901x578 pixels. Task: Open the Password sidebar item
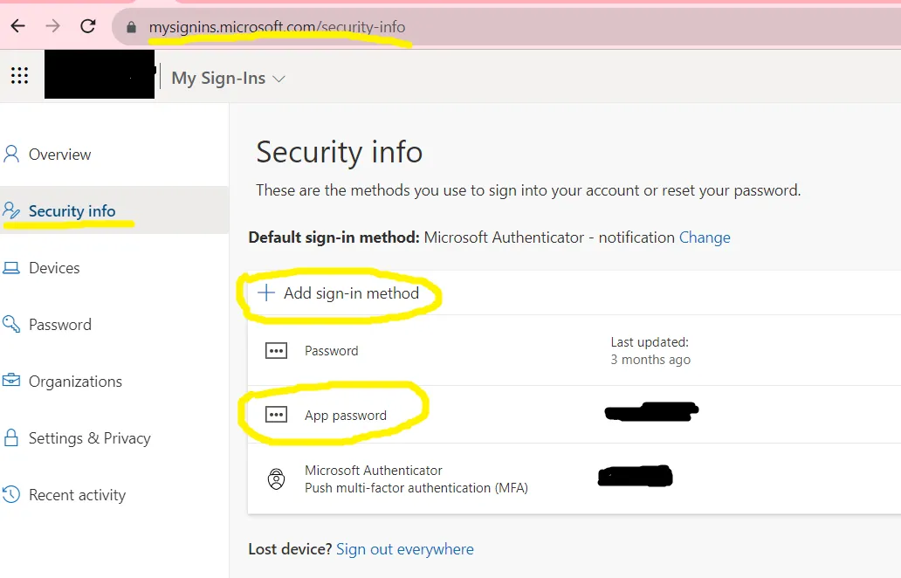(59, 325)
